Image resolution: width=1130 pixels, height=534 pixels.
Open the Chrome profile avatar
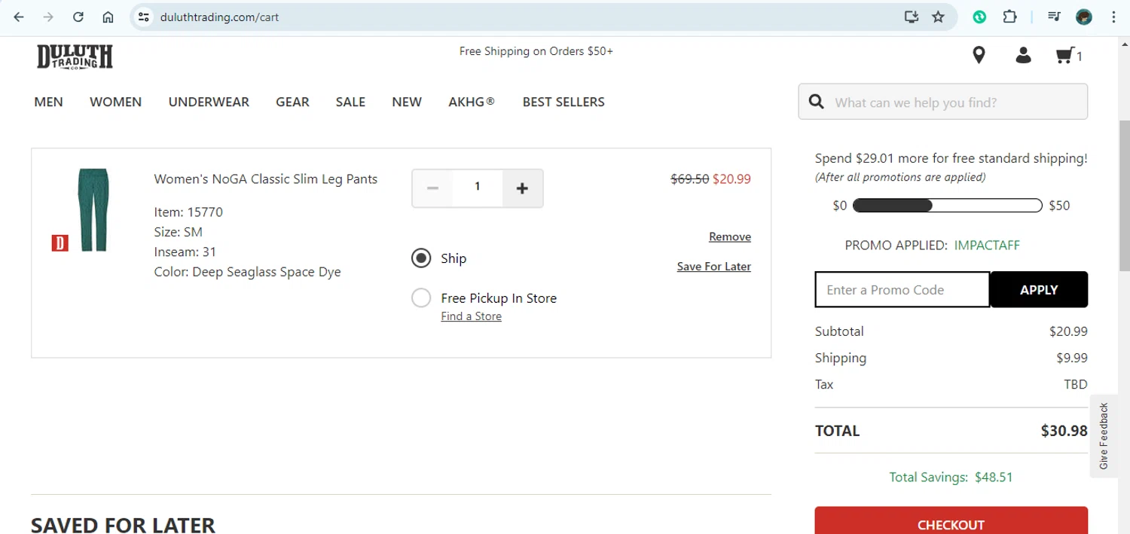point(1084,17)
